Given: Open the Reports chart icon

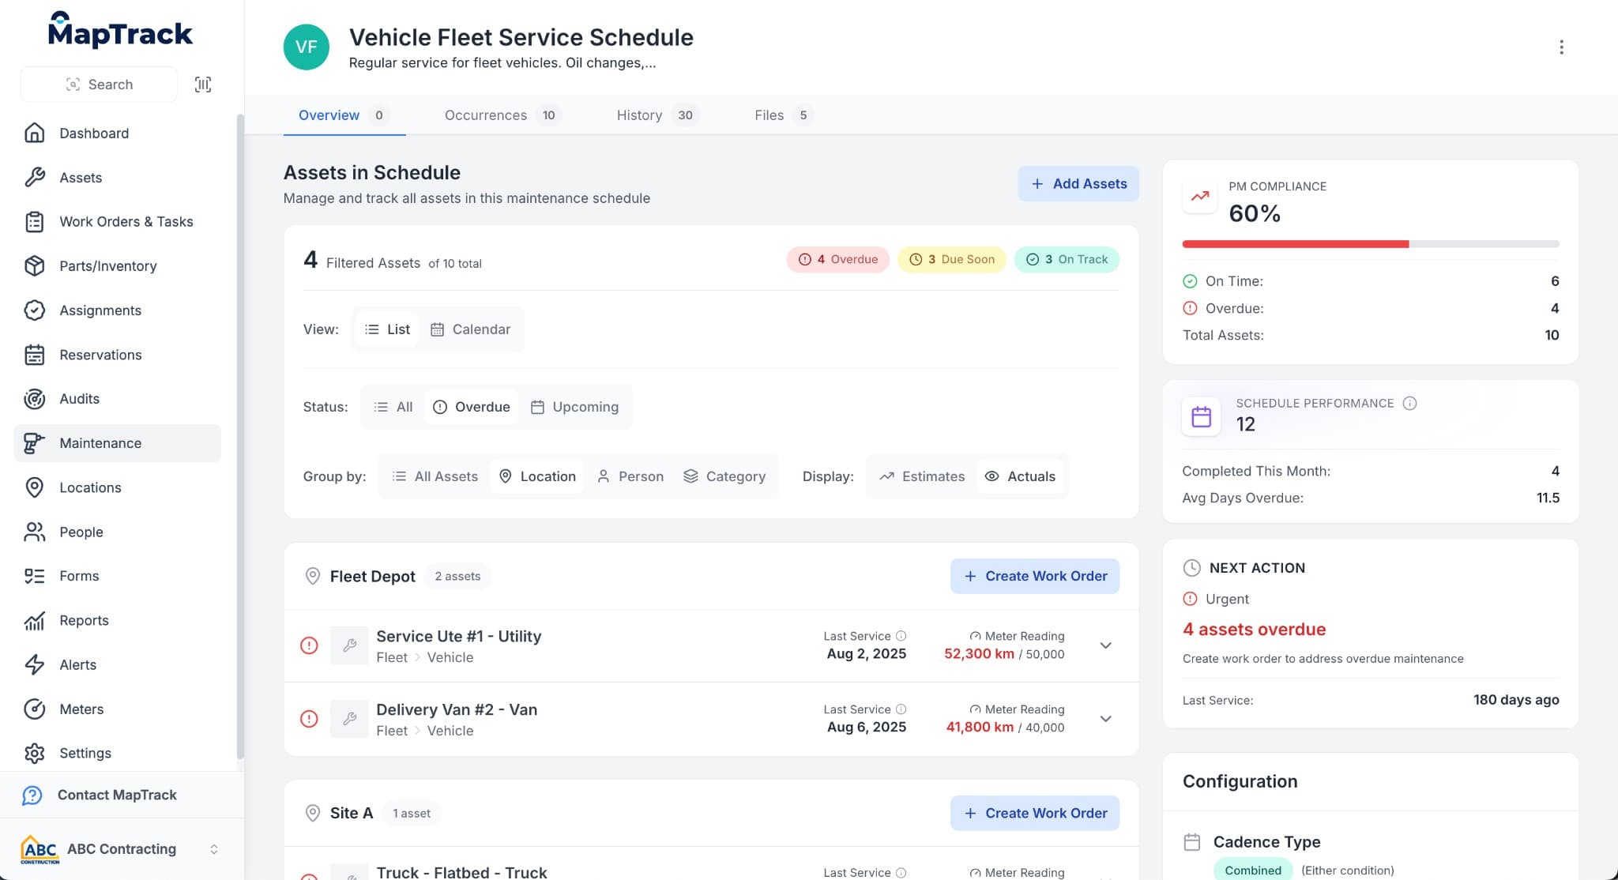Looking at the screenshot, I should click(35, 620).
